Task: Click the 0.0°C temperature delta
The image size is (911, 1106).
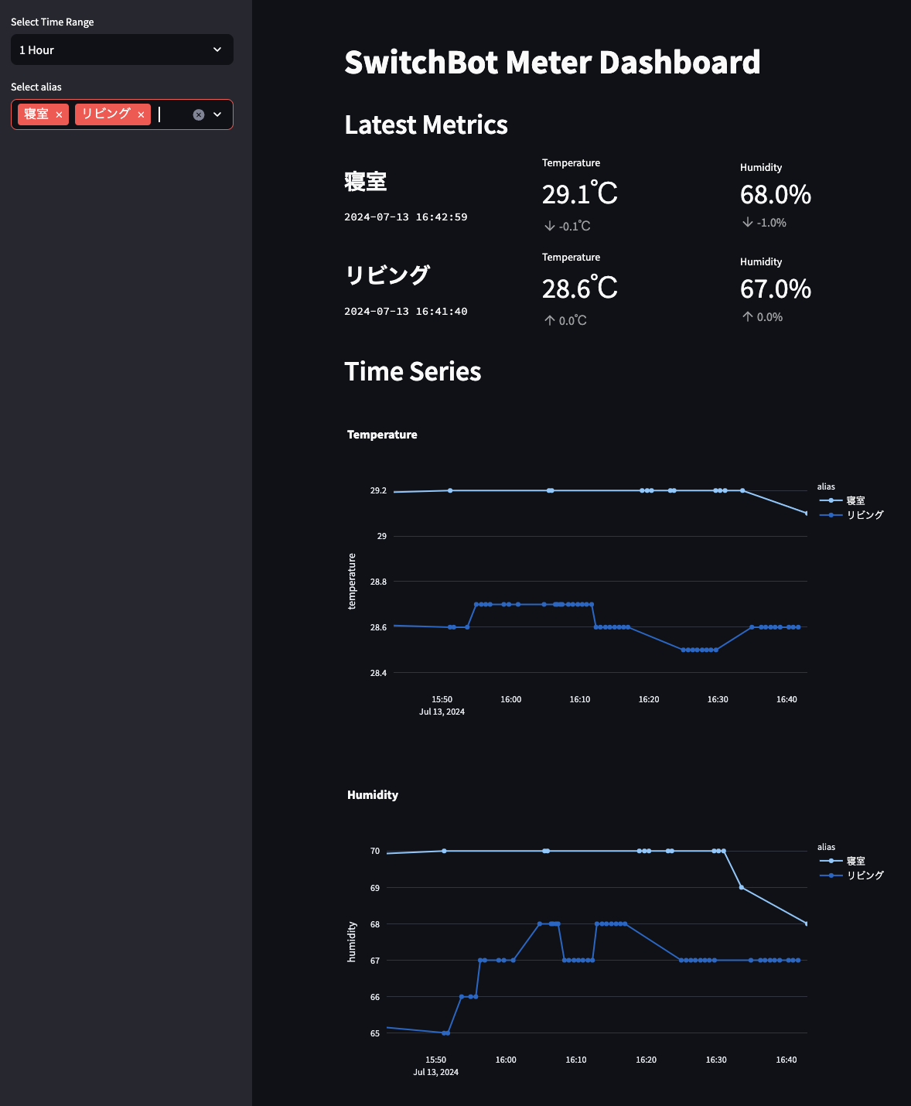Action: [x=565, y=320]
